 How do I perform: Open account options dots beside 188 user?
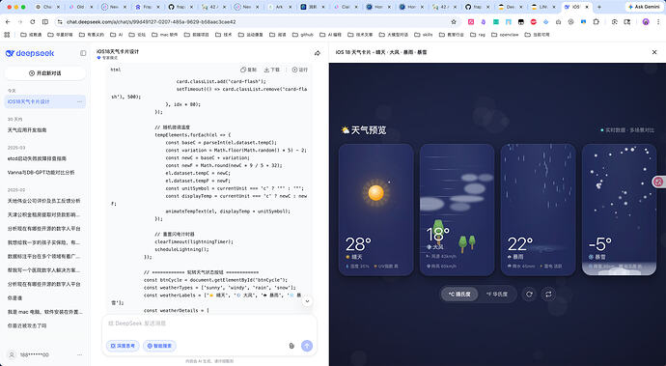(79, 354)
